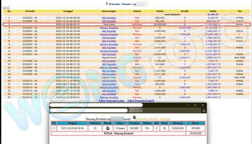
Task: Open Beli Roulette link for periode 2330610
Action: click(109, 18)
